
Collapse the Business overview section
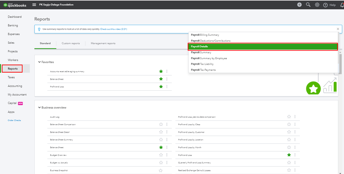pos(40,108)
